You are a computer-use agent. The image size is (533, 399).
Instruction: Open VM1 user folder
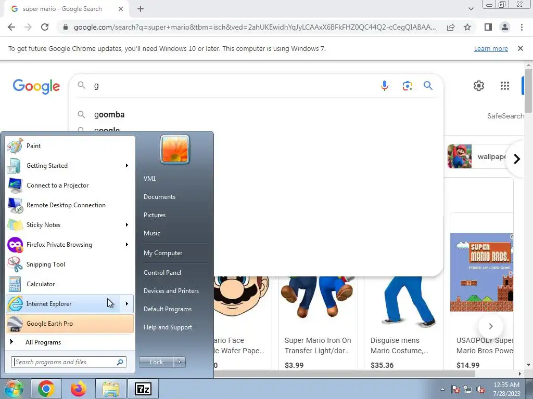click(x=149, y=179)
